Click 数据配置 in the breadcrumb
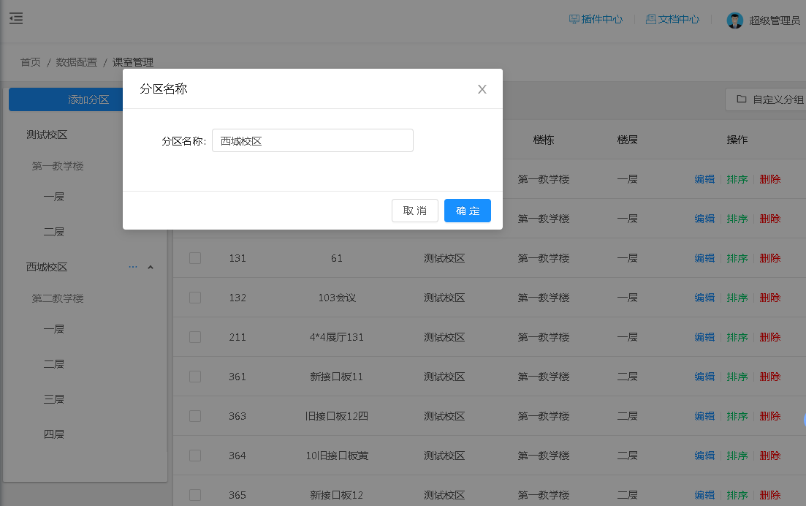The height and width of the screenshot is (506, 806). [x=77, y=62]
